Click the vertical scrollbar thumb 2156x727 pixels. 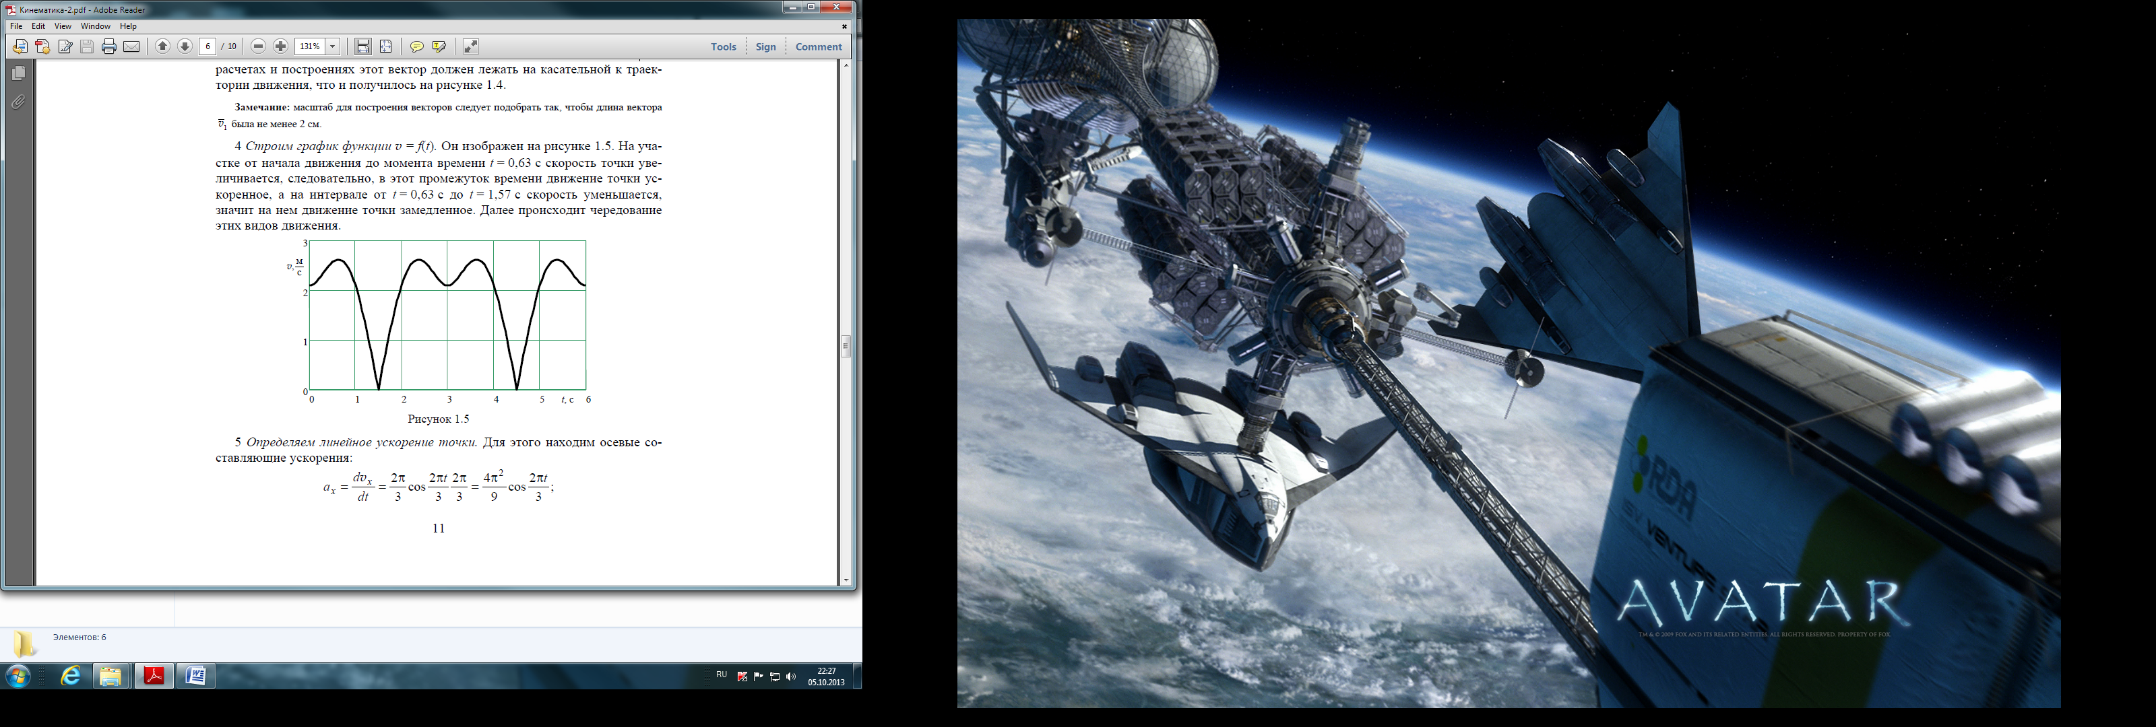pyautogui.click(x=846, y=345)
